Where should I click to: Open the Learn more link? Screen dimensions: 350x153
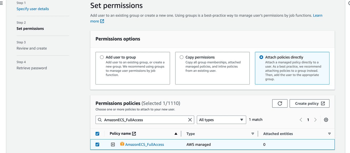[x=318, y=15]
